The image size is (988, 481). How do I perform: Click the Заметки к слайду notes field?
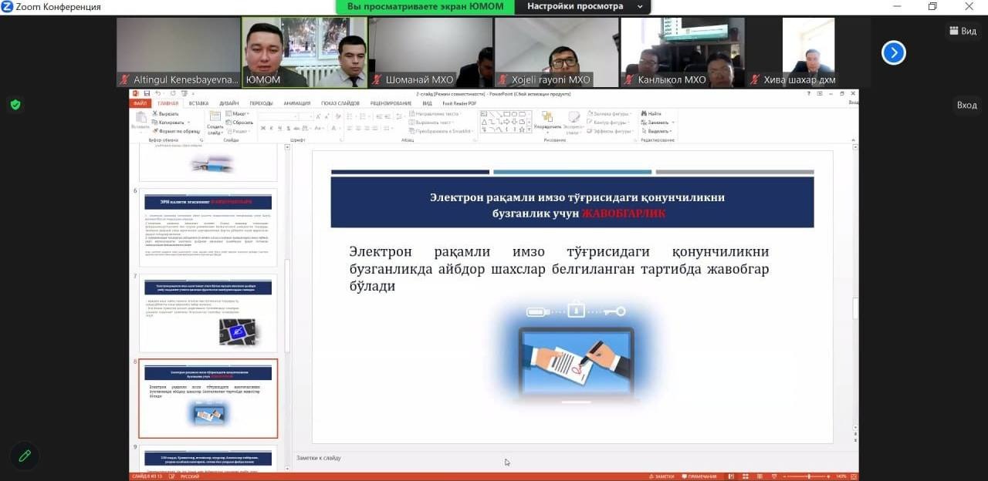pyautogui.click(x=540, y=458)
